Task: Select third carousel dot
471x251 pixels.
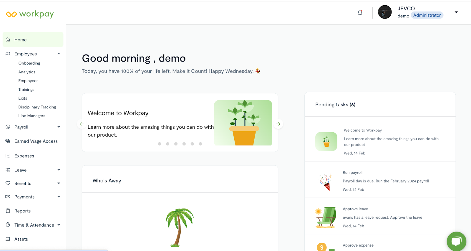Action: [176, 144]
